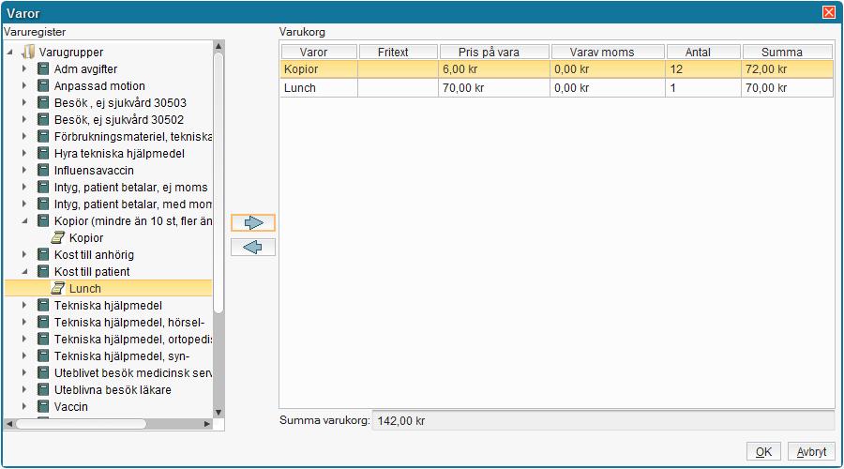Expand the Hyra tekniska hjälpmedel group
Viewport: 844px width, 469px height.
[x=24, y=154]
